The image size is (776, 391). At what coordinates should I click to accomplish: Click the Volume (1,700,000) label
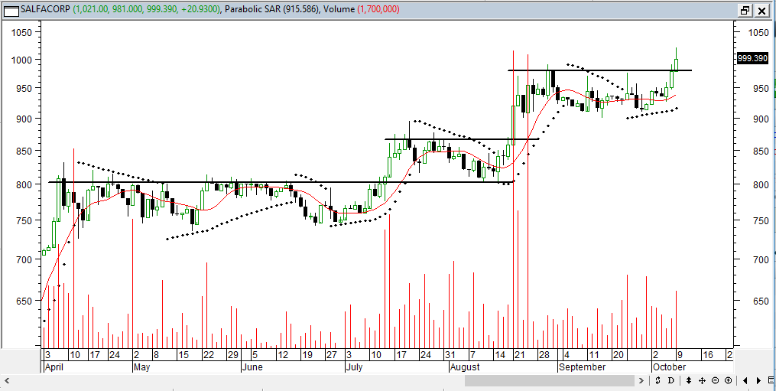(362, 9)
